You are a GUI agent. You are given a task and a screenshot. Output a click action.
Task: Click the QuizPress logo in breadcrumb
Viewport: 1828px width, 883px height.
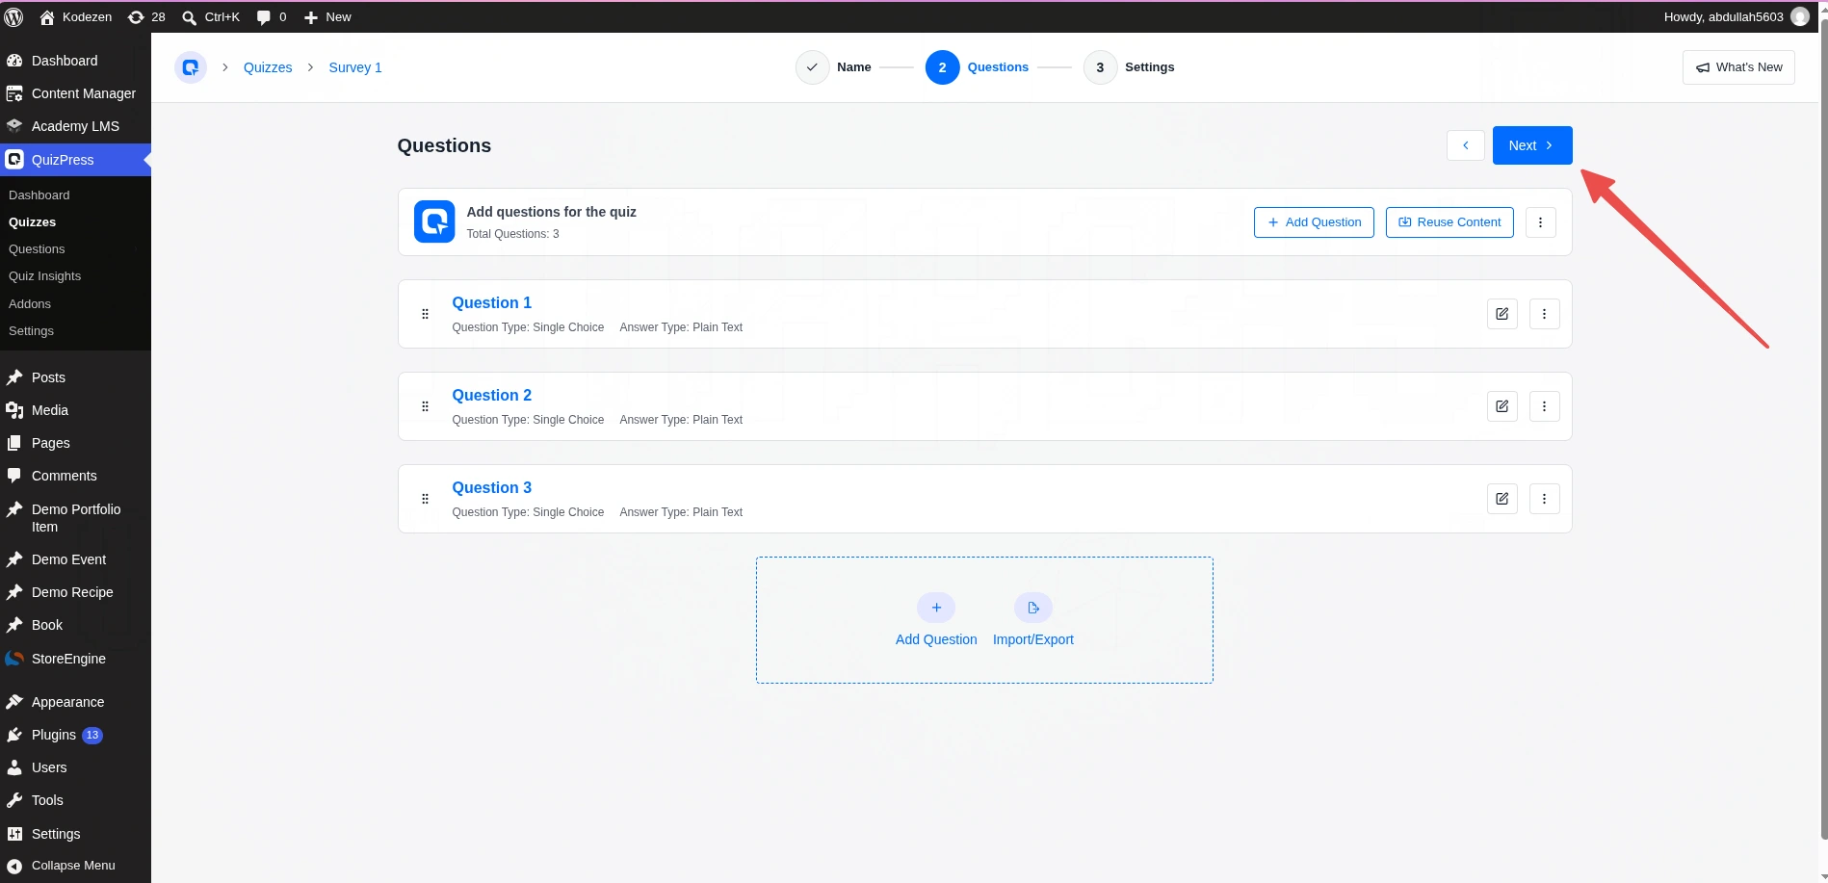point(191,67)
